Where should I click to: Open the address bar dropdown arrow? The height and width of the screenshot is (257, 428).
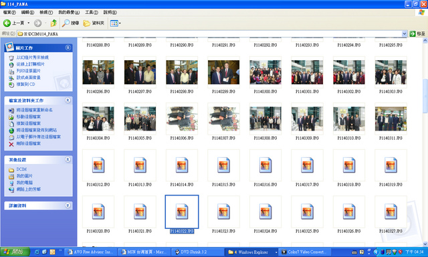pos(404,33)
